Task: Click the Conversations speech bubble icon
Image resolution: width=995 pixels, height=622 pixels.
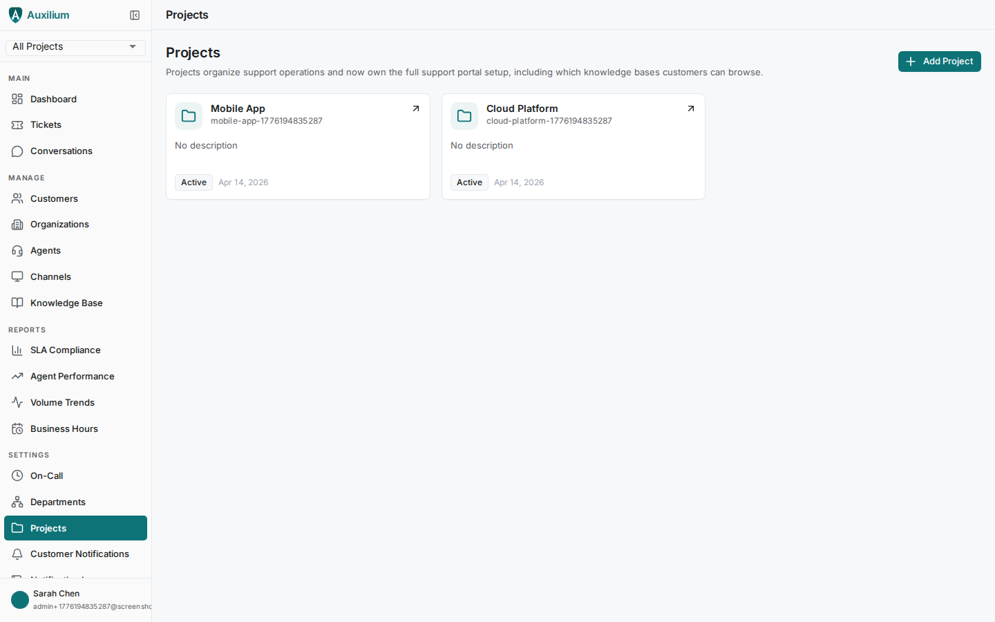Action: tap(17, 151)
